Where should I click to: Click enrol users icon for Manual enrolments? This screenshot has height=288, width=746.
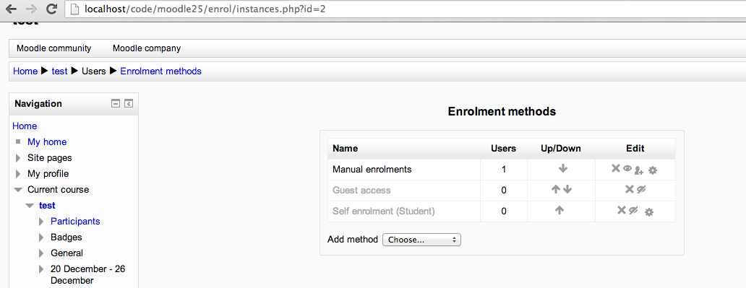[x=639, y=170]
